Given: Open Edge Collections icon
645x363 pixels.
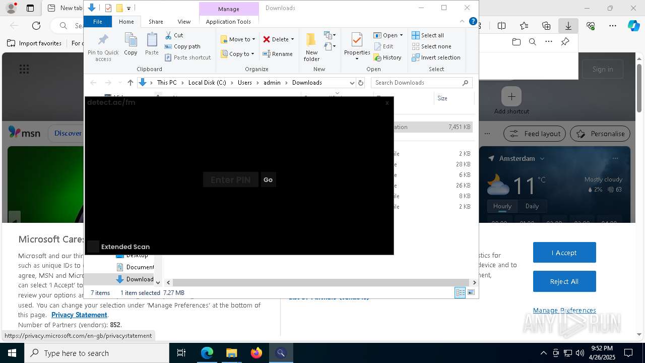Looking at the screenshot, I should pos(546,26).
